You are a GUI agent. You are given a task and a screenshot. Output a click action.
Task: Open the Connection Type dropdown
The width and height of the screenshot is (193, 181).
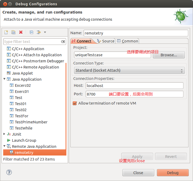pos(129,70)
